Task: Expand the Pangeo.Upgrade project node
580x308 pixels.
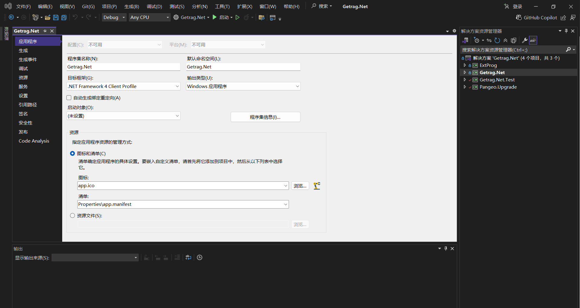Action: 465,87
